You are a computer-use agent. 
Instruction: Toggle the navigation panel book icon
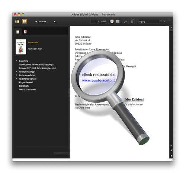[118, 21]
